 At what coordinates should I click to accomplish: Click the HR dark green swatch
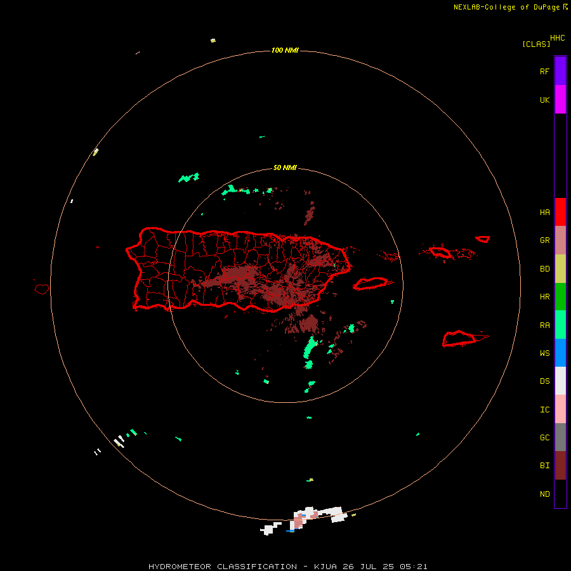click(560, 297)
